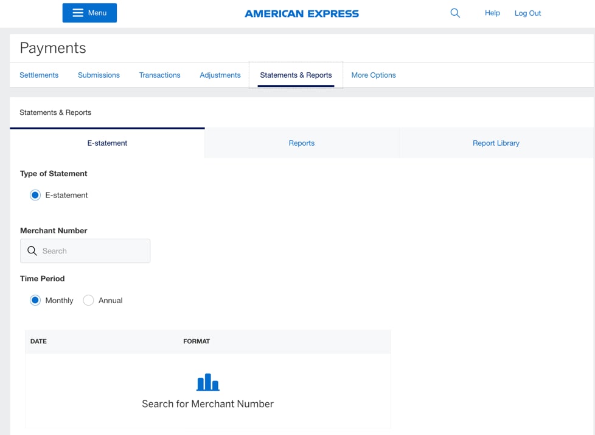Viewport: 595px width, 435px height.
Task: Switch to the Reports tab
Action: (301, 143)
